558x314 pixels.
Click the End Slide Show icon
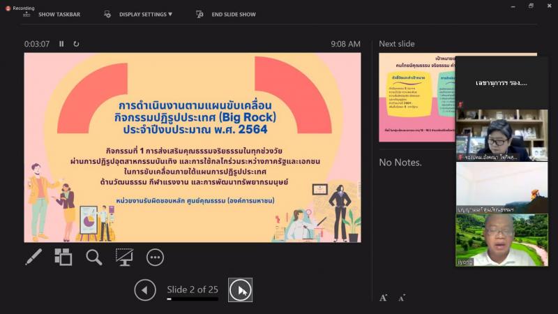point(199,14)
